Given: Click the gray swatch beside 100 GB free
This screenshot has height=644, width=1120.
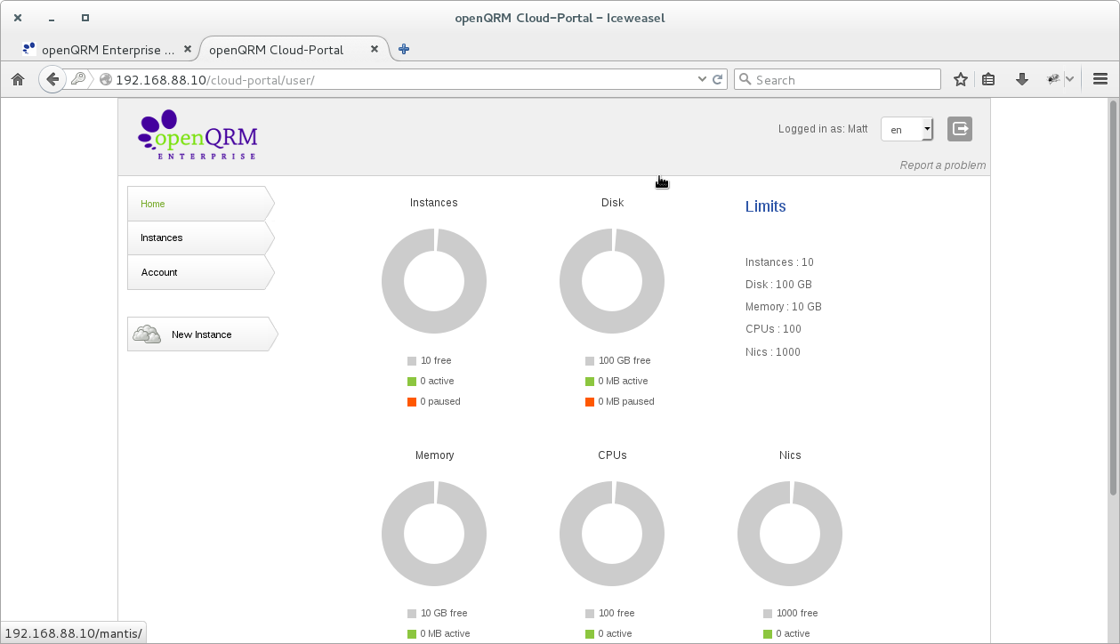Looking at the screenshot, I should 590,361.
